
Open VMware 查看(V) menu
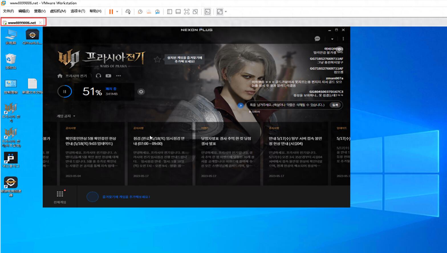[x=40, y=11]
